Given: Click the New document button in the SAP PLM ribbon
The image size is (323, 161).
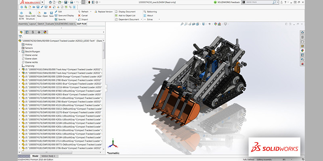Looking at the screenshot, I should pyautogui.click(x=39, y=14).
